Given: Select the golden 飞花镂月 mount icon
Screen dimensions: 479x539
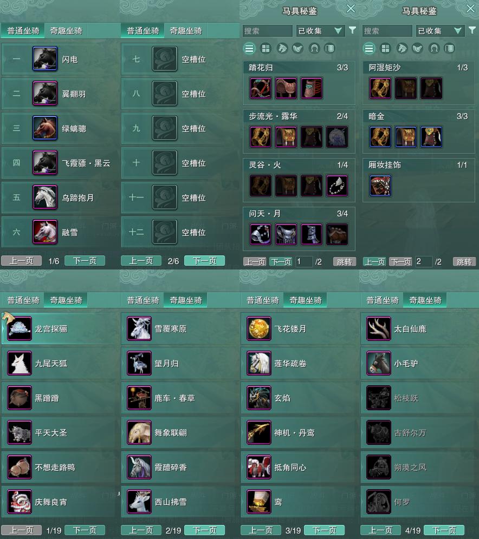Looking at the screenshot, I should coord(259,328).
